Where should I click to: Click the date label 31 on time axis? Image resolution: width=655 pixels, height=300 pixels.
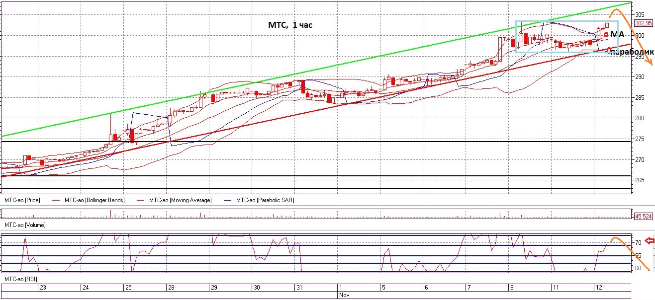tap(298, 288)
